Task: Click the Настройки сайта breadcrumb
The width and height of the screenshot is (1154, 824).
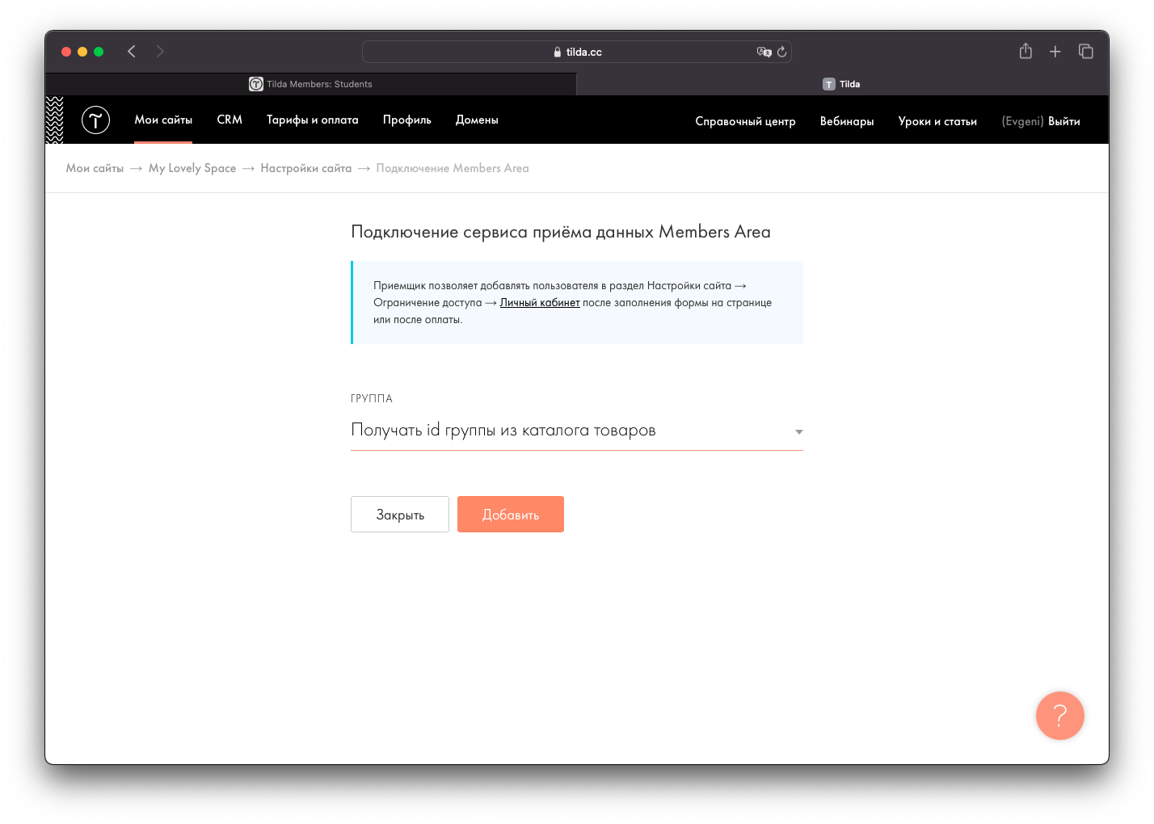Action: (x=306, y=168)
